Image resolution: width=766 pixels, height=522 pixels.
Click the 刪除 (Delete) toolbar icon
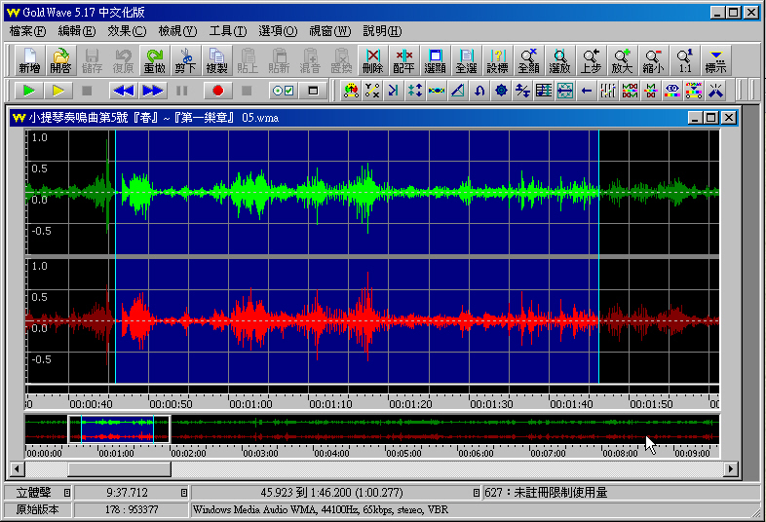coord(372,60)
